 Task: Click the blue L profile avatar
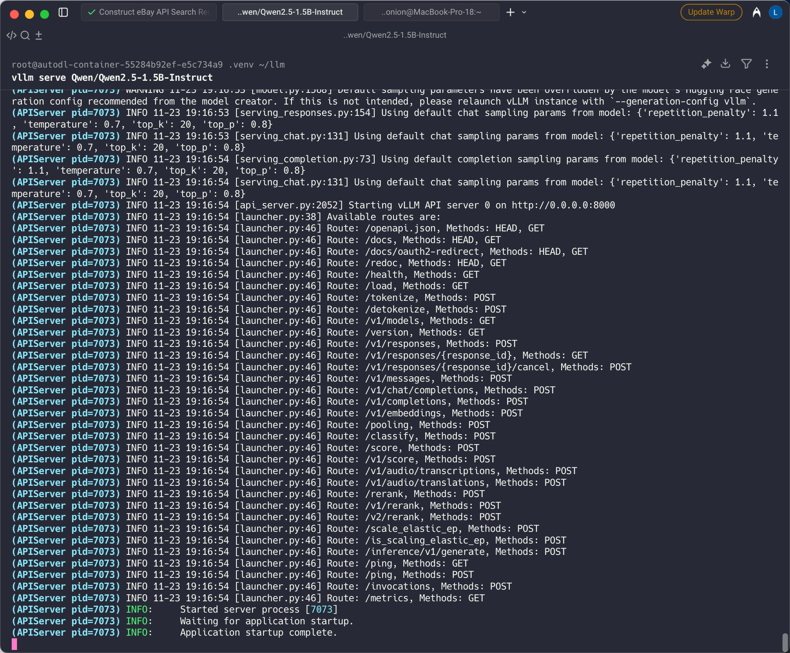775,12
